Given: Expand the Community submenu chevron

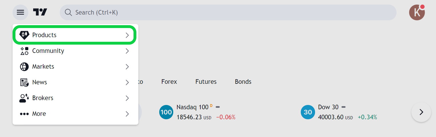Looking at the screenshot, I should pyautogui.click(x=128, y=51).
